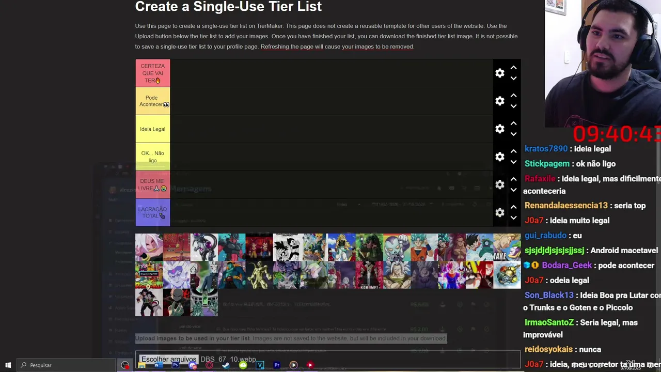The image size is (661, 372).
Task: Click chat username Stickpagem
Action: point(547,164)
